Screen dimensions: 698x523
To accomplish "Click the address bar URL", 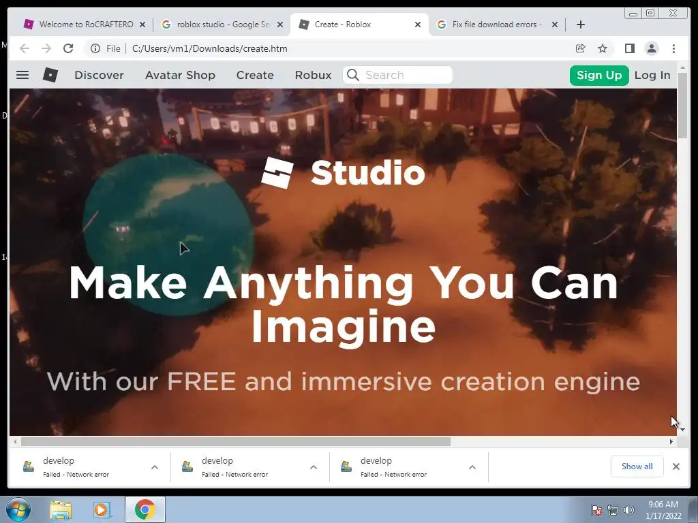I will pos(210,48).
